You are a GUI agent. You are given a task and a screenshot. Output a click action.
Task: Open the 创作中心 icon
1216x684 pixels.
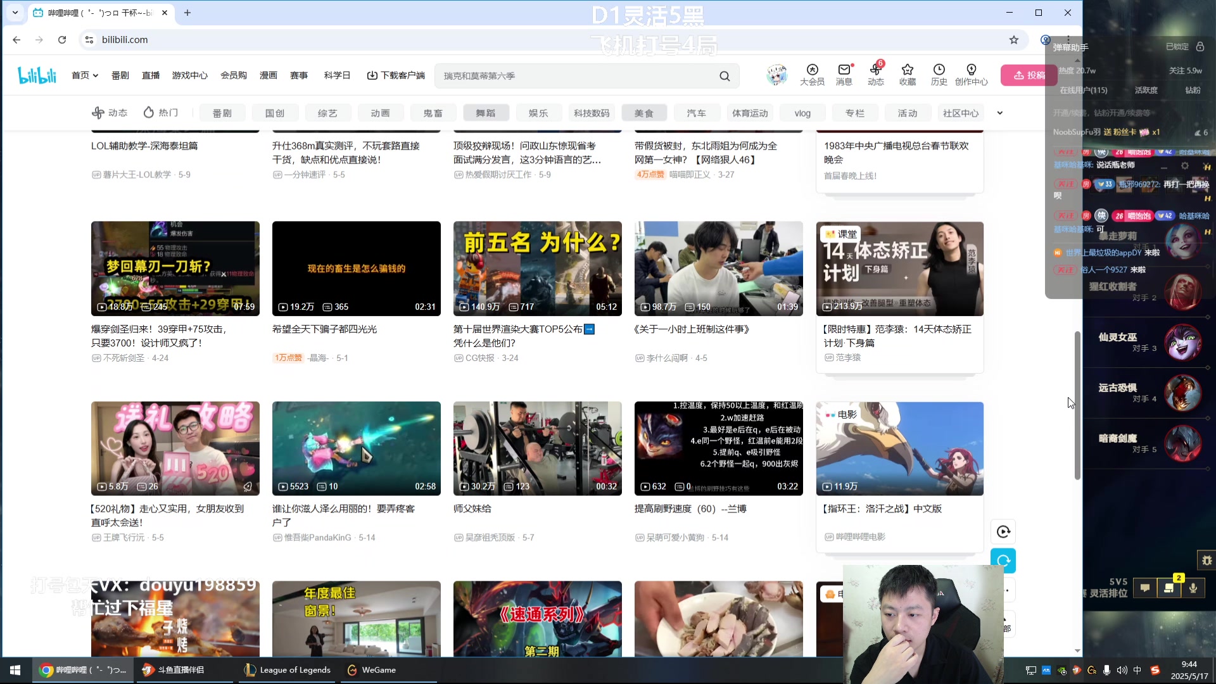click(x=972, y=75)
